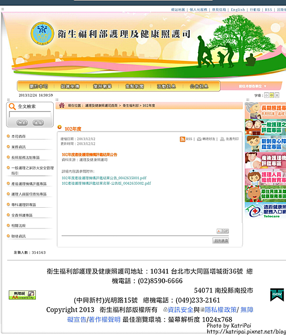This screenshot has height=335, width=286.
Task: Open 產後護理機構評鑑專區 in the left sidebar
Action: point(29,184)
